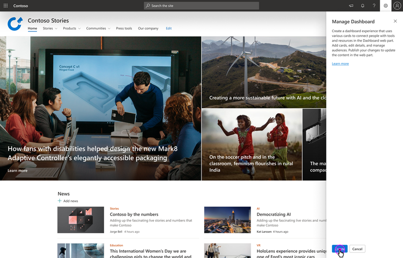Open the Communities navigation menu item
Image resolution: width=403 pixels, height=258 pixels.
pyautogui.click(x=96, y=28)
